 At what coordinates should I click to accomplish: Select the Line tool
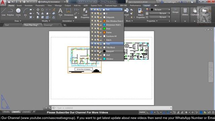(x=4, y=12)
